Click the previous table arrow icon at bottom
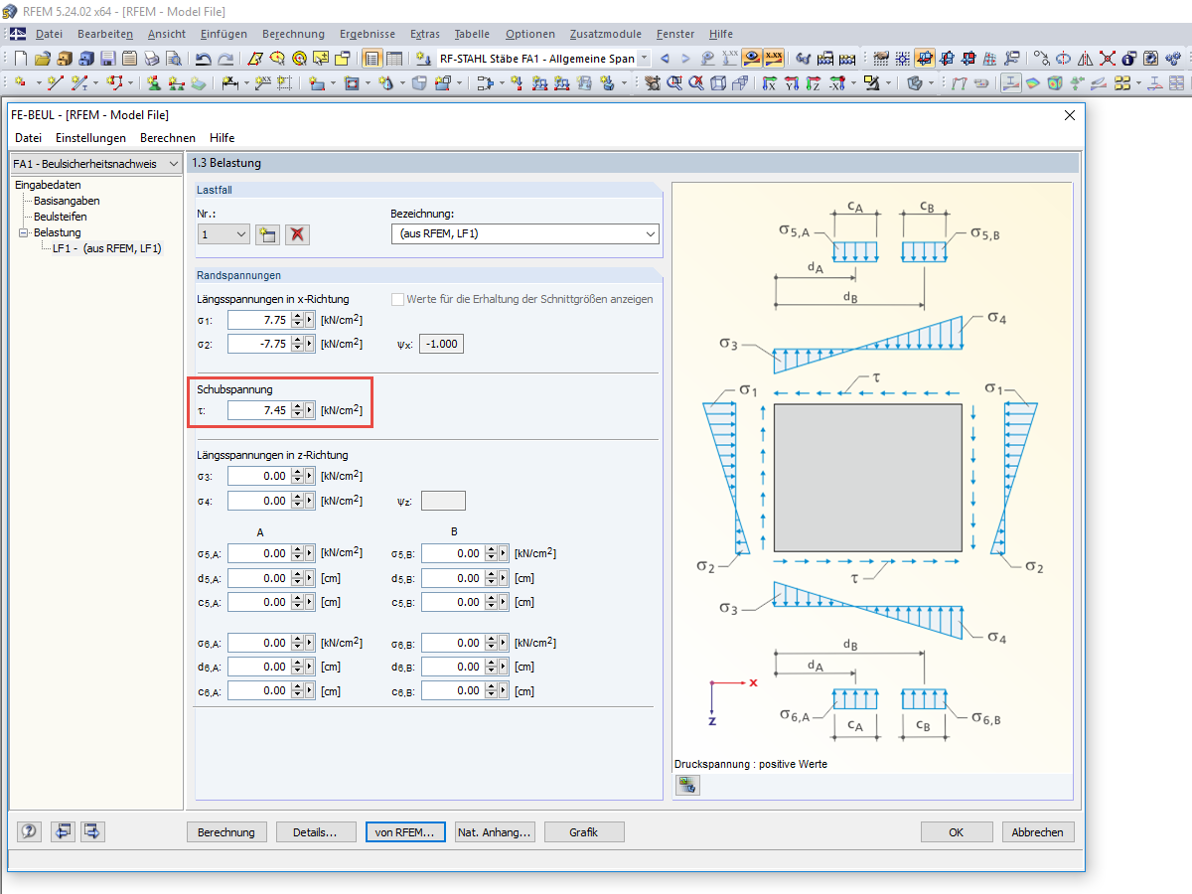Screen dimensions: 1192x894 point(63,831)
